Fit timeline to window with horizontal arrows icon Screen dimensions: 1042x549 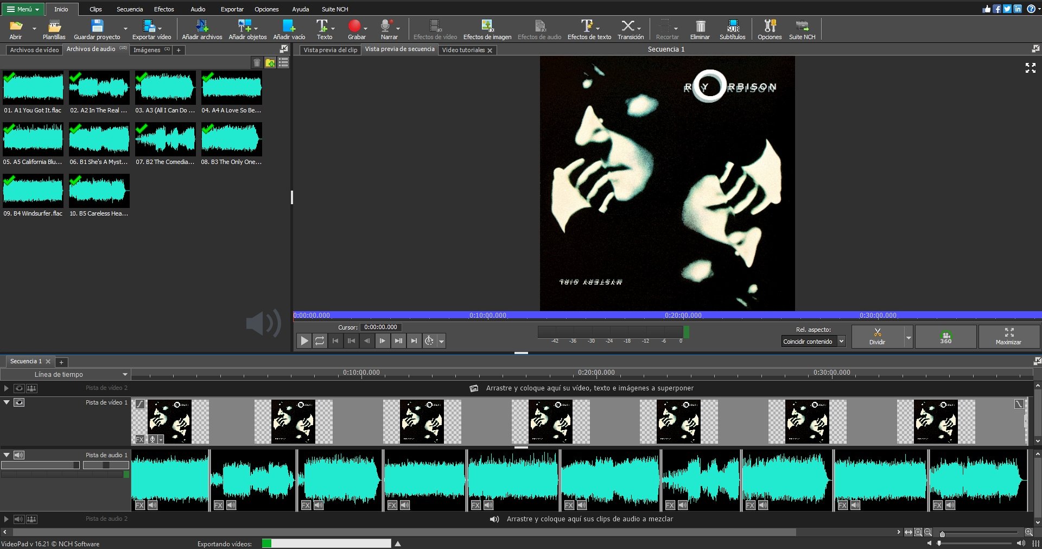pos(908,532)
